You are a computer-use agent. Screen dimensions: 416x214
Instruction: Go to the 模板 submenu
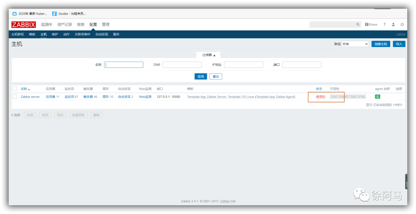click(x=32, y=34)
